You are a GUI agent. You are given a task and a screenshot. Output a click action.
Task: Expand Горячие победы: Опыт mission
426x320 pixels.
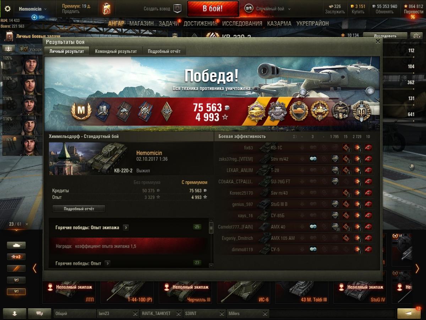pos(107,263)
